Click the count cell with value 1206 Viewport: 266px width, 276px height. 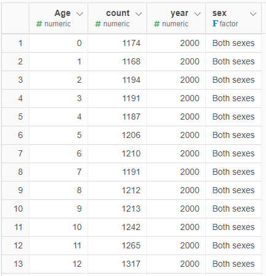118,135
